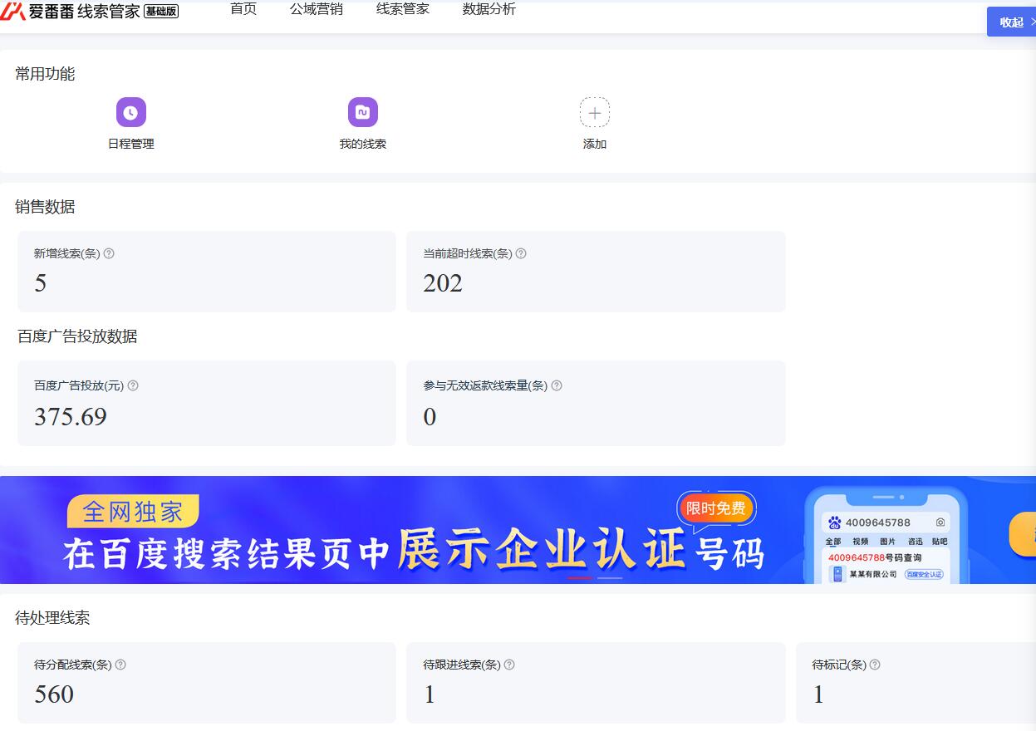Click the phone mockup on banner

point(886,534)
